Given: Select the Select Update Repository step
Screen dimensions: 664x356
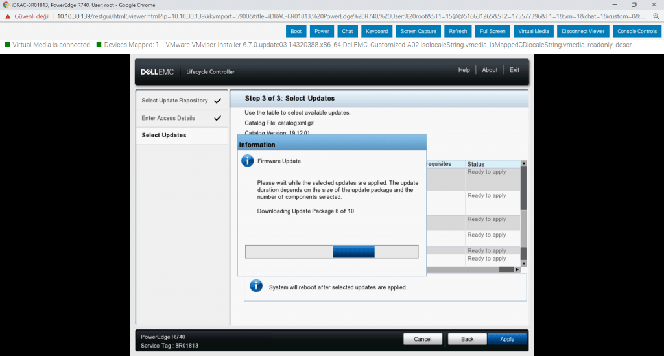Looking at the screenshot, I should pyautogui.click(x=175, y=101).
